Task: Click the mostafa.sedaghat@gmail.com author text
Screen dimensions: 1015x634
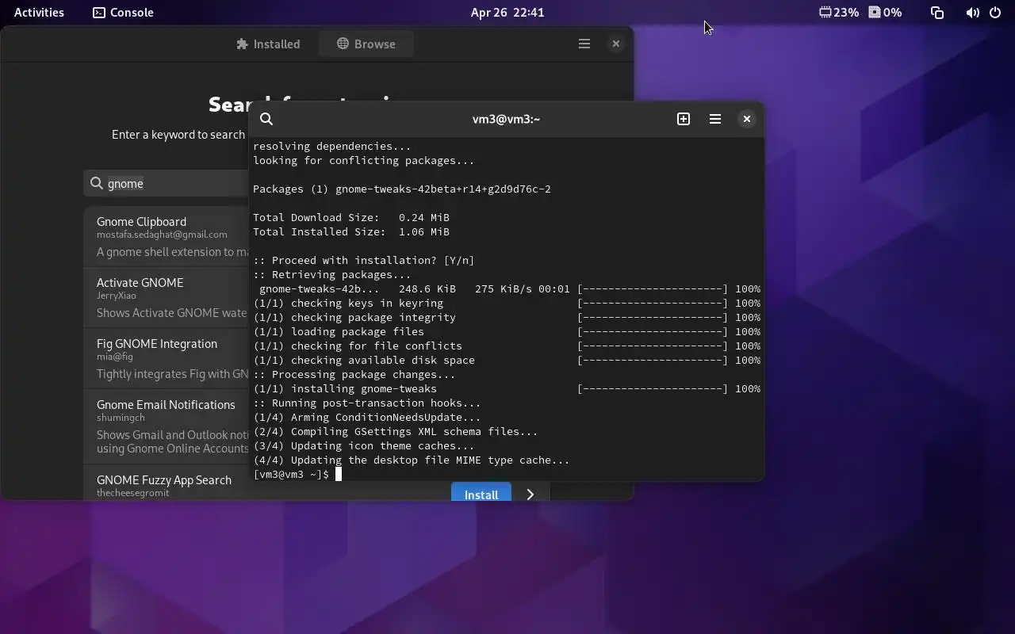Action: click(x=162, y=235)
